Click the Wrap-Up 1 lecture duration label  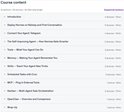[x=114, y=108]
